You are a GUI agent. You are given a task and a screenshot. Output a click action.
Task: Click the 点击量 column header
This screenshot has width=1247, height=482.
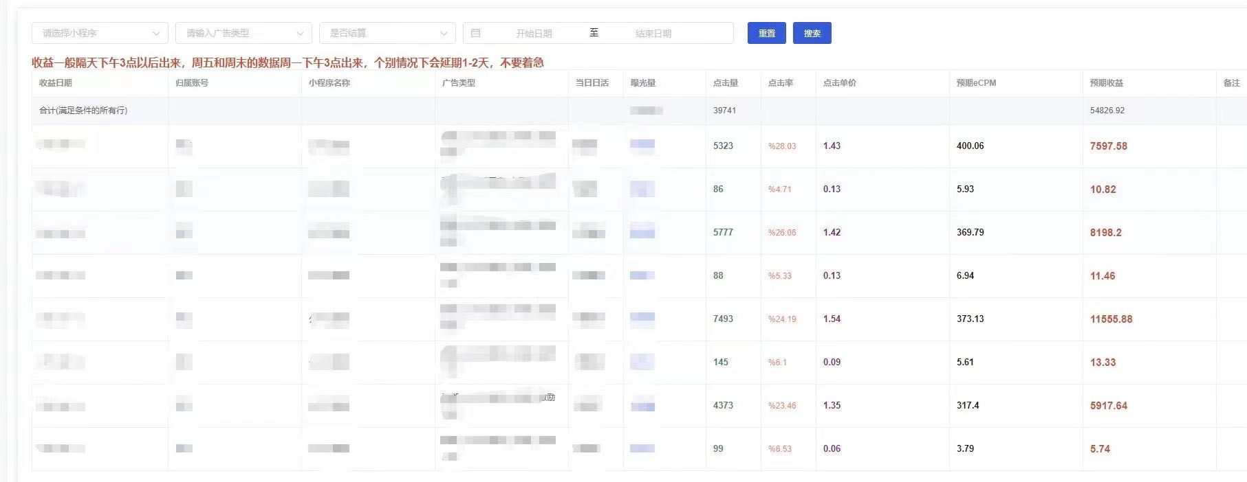pyautogui.click(x=726, y=83)
